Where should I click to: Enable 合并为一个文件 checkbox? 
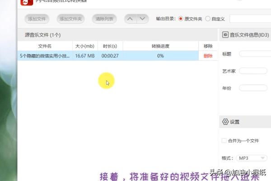[224, 140]
